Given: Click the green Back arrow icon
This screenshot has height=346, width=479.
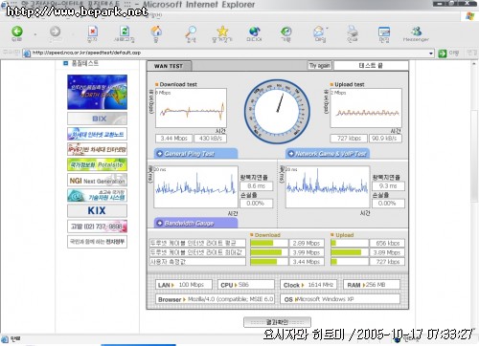Looking at the screenshot, I should pos(17,32).
